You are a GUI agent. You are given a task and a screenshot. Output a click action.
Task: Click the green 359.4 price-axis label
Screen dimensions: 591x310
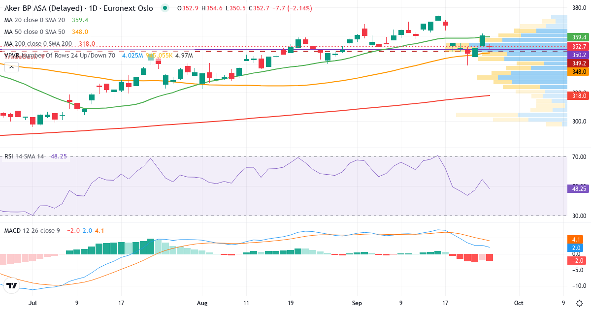[x=578, y=37]
